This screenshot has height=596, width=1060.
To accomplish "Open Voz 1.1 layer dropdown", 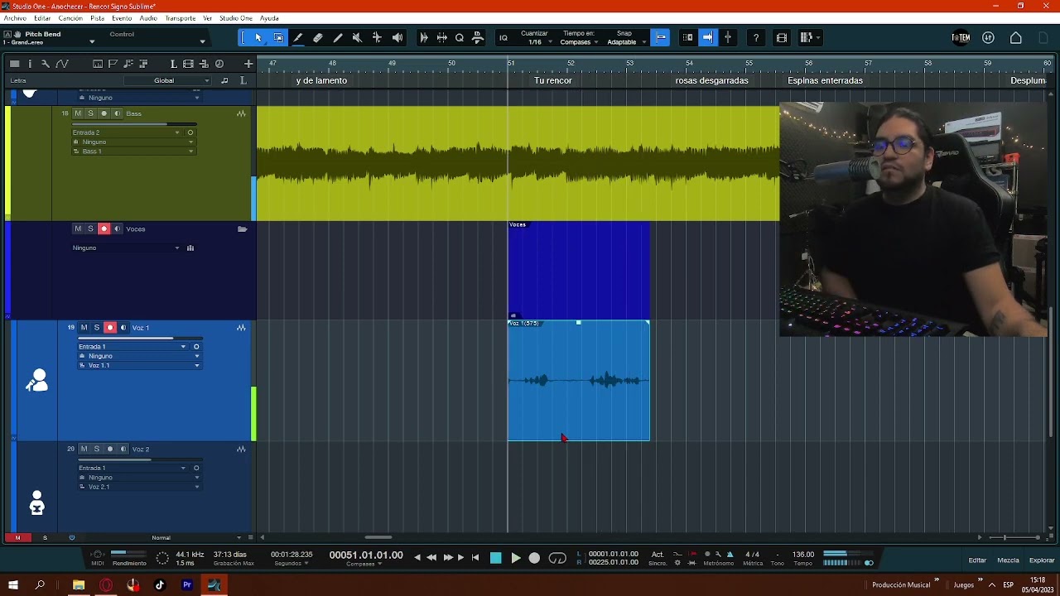I will (139, 365).
